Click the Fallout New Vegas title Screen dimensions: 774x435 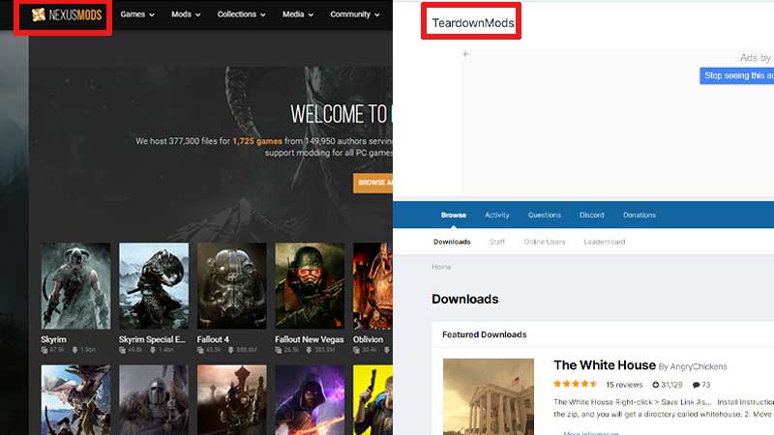coord(309,339)
